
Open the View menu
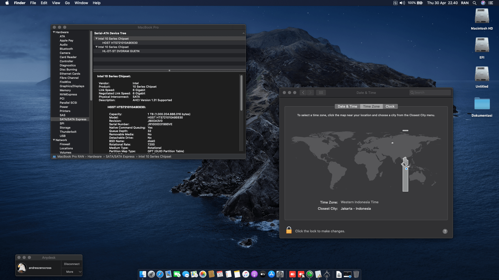[x=56, y=3]
